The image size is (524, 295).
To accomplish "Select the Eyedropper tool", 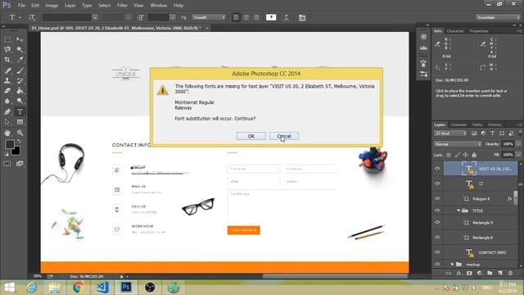I will coord(20,60).
